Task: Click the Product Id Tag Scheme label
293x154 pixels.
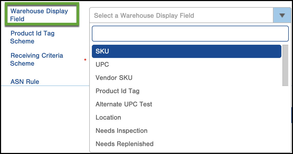Action: click(32, 37)
